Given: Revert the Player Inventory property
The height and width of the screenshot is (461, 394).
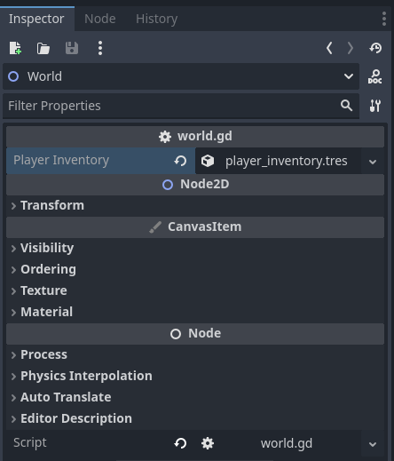Looking at the screenshot, I should click(x=180, y=161).
